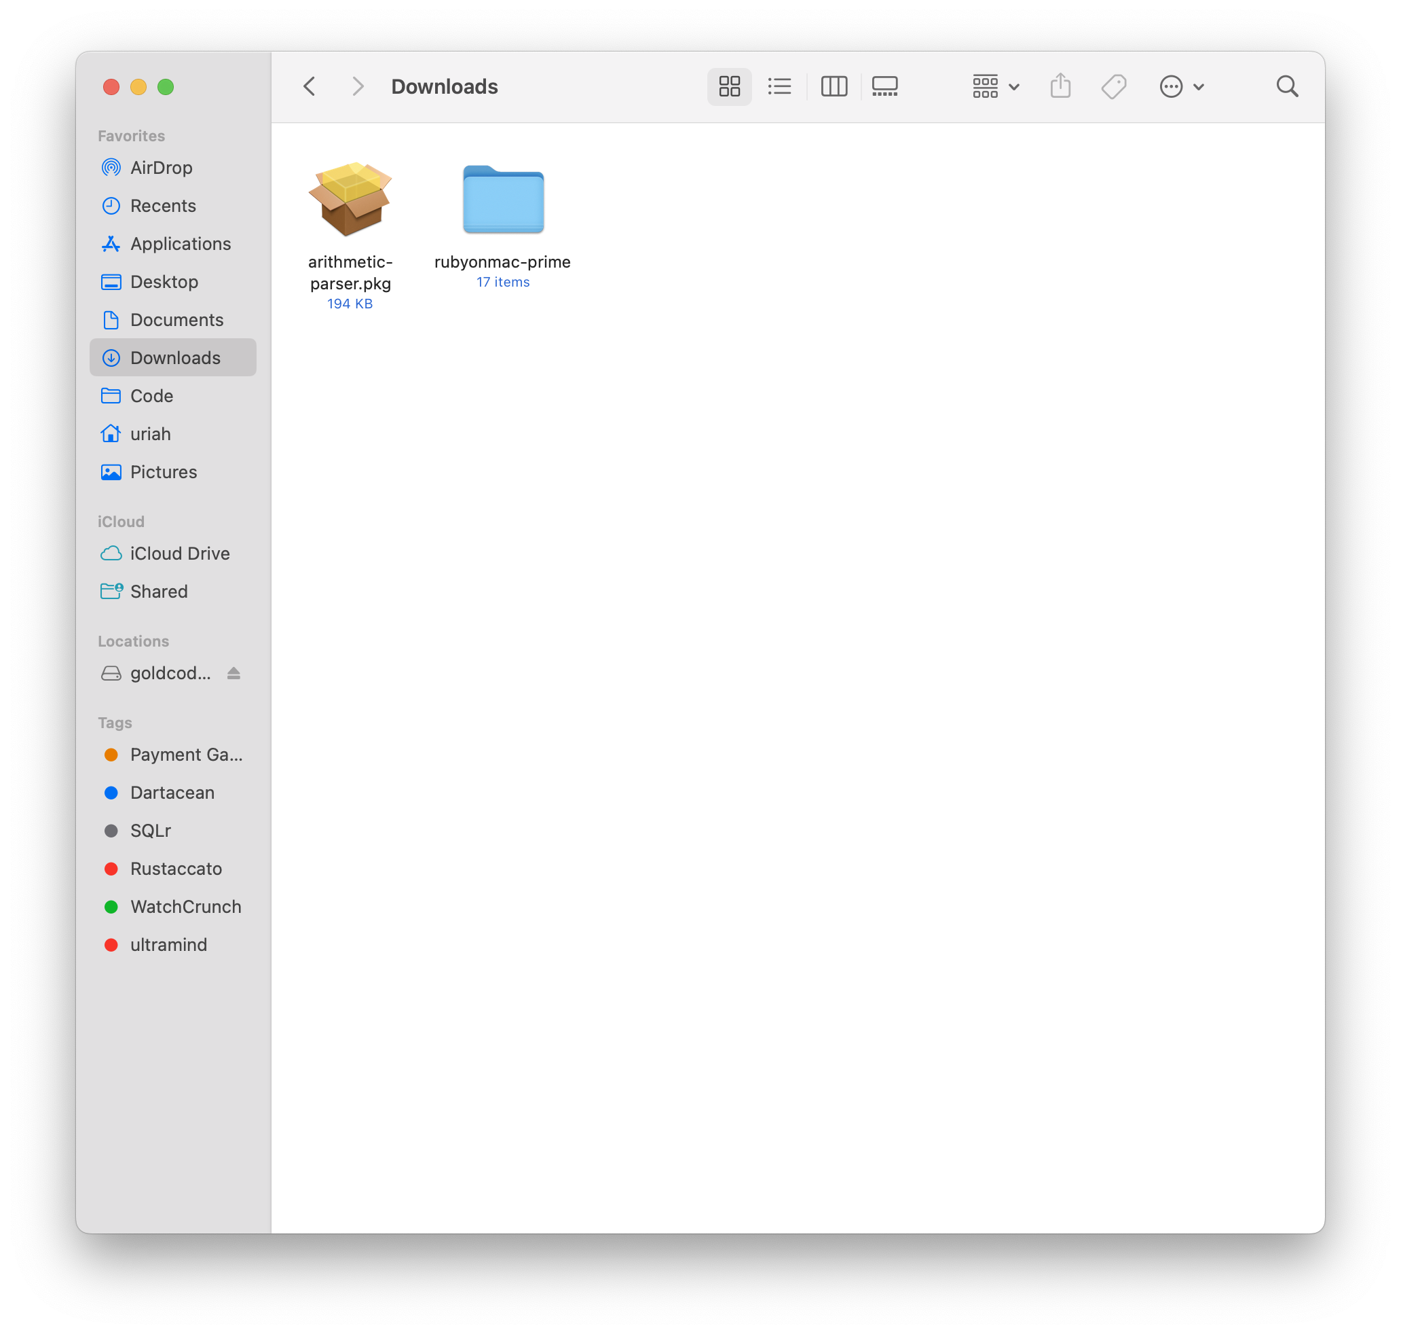Screen dimensions: 1401x1334
Task: Switch to list view
Action: (x=779, y=87)
